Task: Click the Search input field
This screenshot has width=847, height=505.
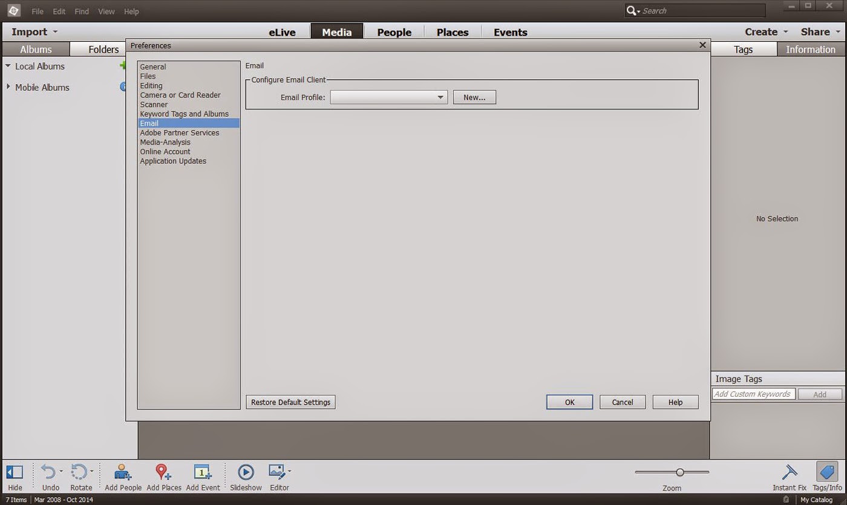Action: coord(703,11)
